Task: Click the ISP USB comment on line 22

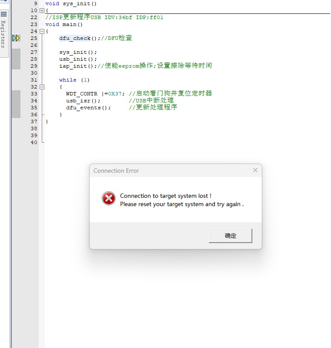Action: [104, 17]
